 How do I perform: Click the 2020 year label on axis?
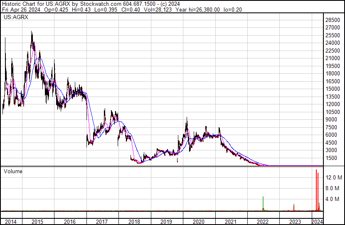(198, 222)
